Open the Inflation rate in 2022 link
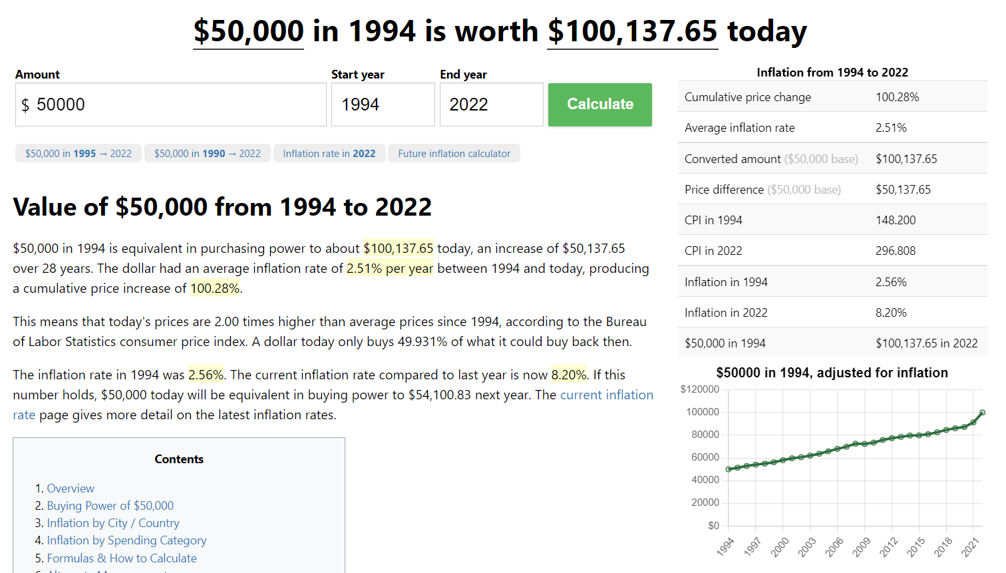The width and height of the screenshot is (1006, 573). pos(329,154)
